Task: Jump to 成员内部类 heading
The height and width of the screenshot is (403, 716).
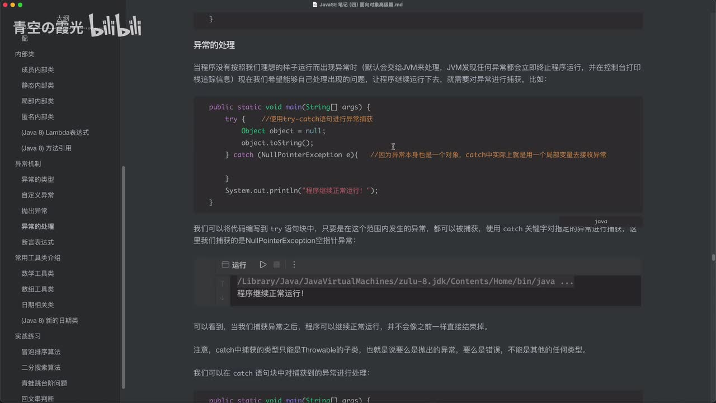Action: (x=37, y=70)
